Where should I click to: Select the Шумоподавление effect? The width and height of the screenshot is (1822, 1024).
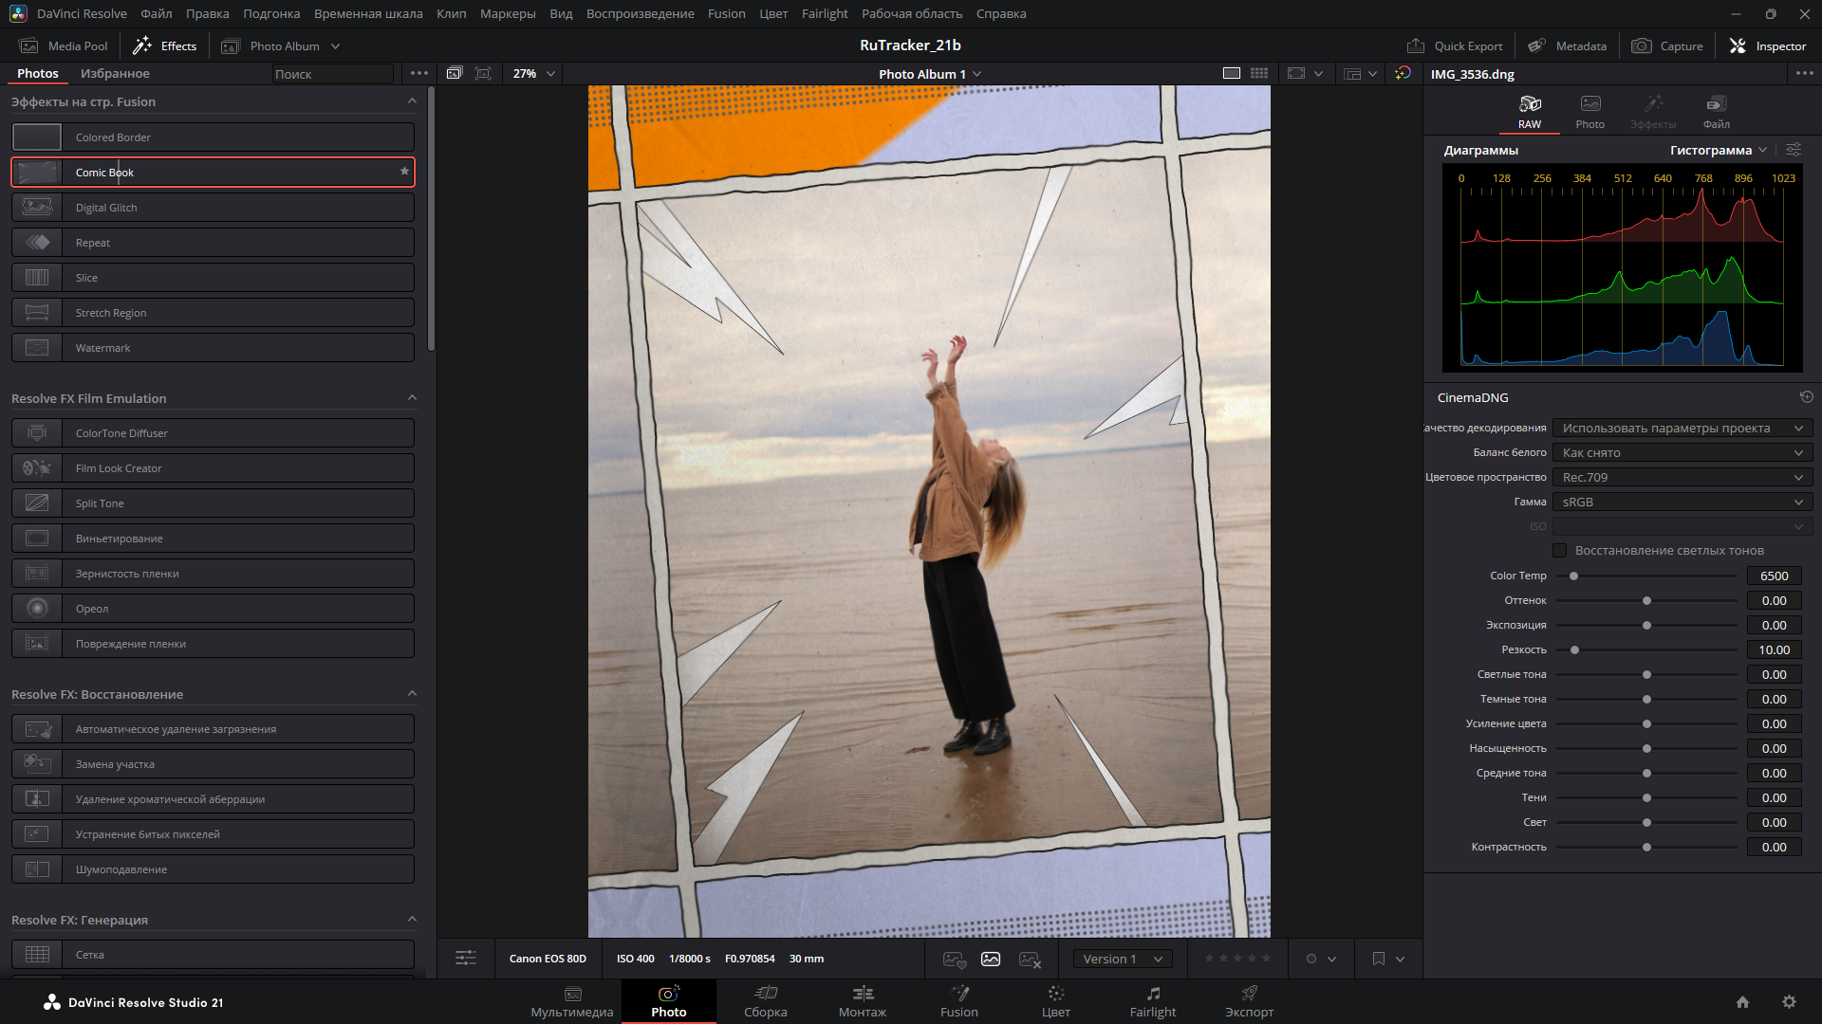tap(213, 869)
